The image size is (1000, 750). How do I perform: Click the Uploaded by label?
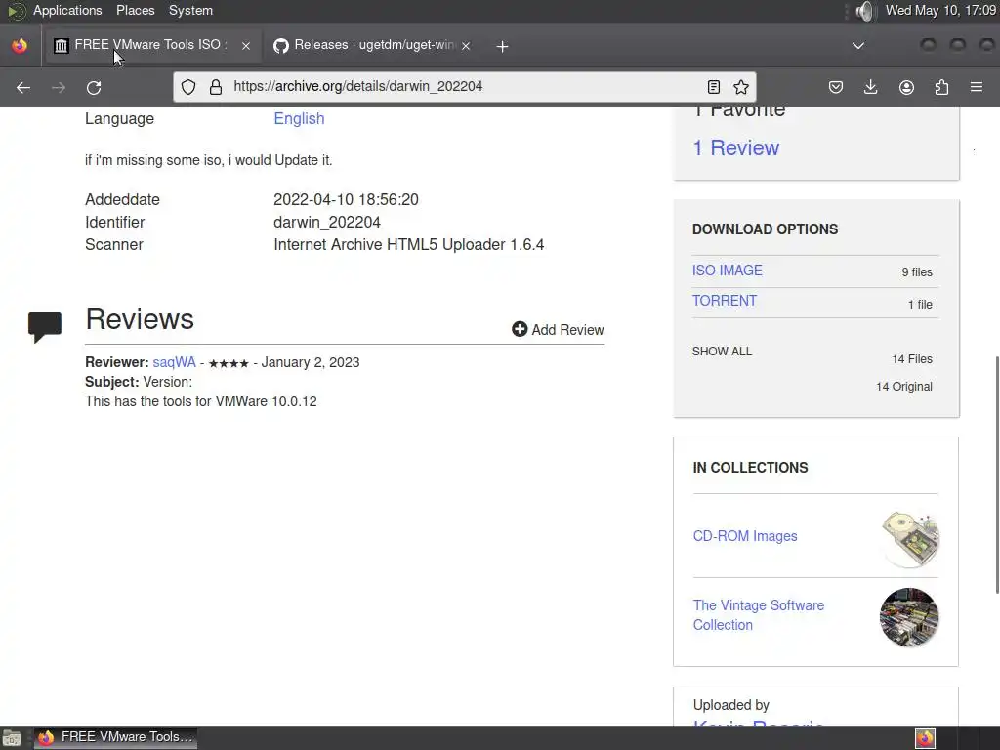[x=731, y=705]
